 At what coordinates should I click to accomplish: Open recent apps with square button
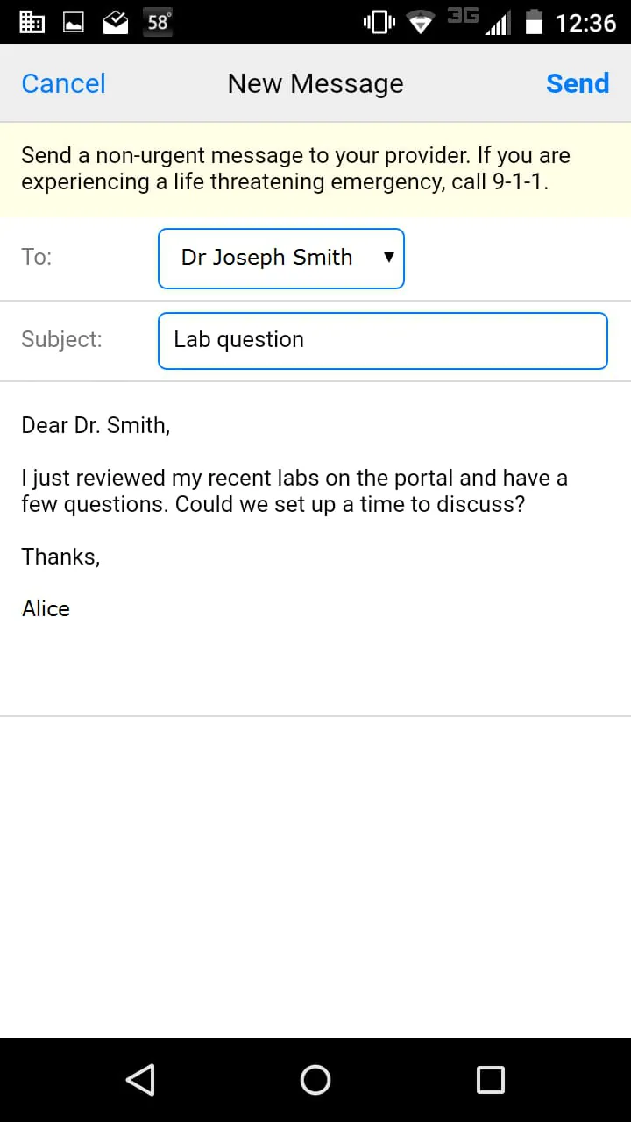491,1079
